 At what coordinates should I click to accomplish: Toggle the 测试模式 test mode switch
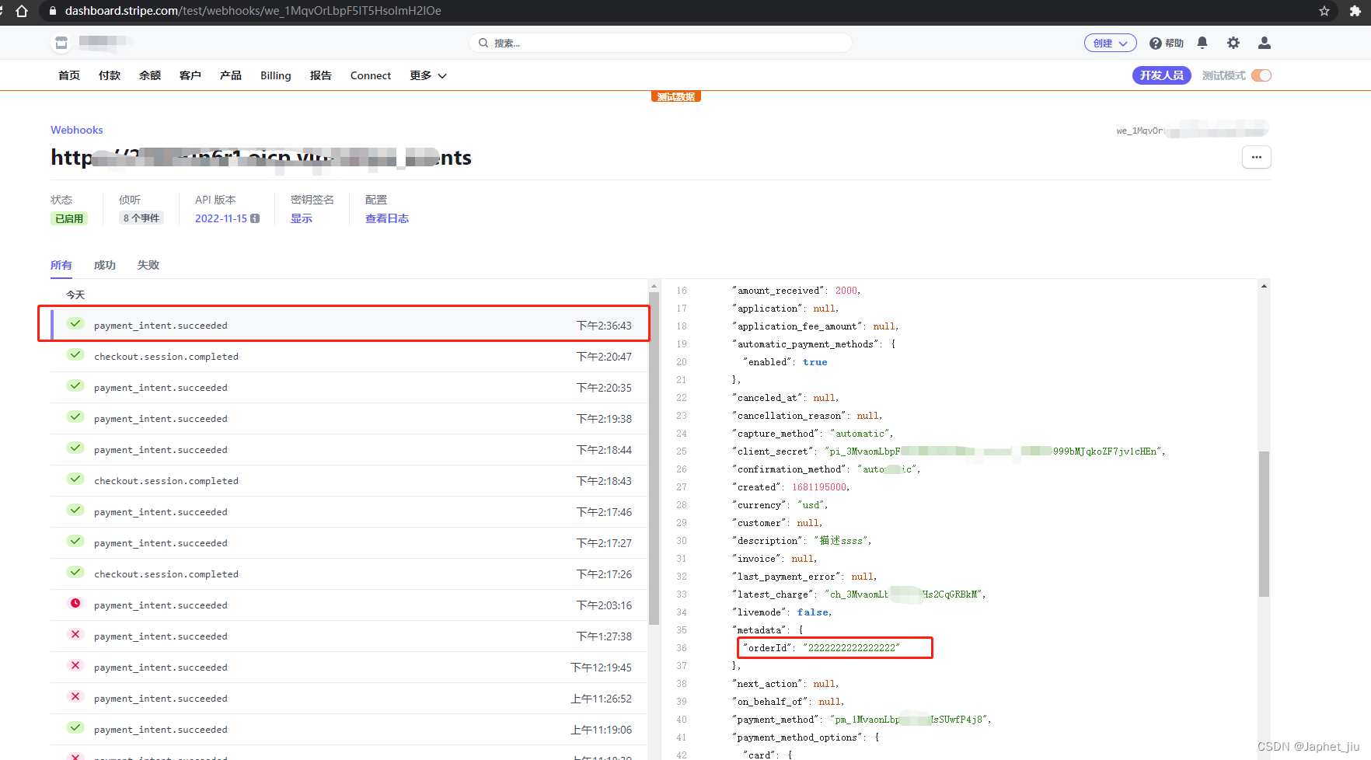[1261, 75]
